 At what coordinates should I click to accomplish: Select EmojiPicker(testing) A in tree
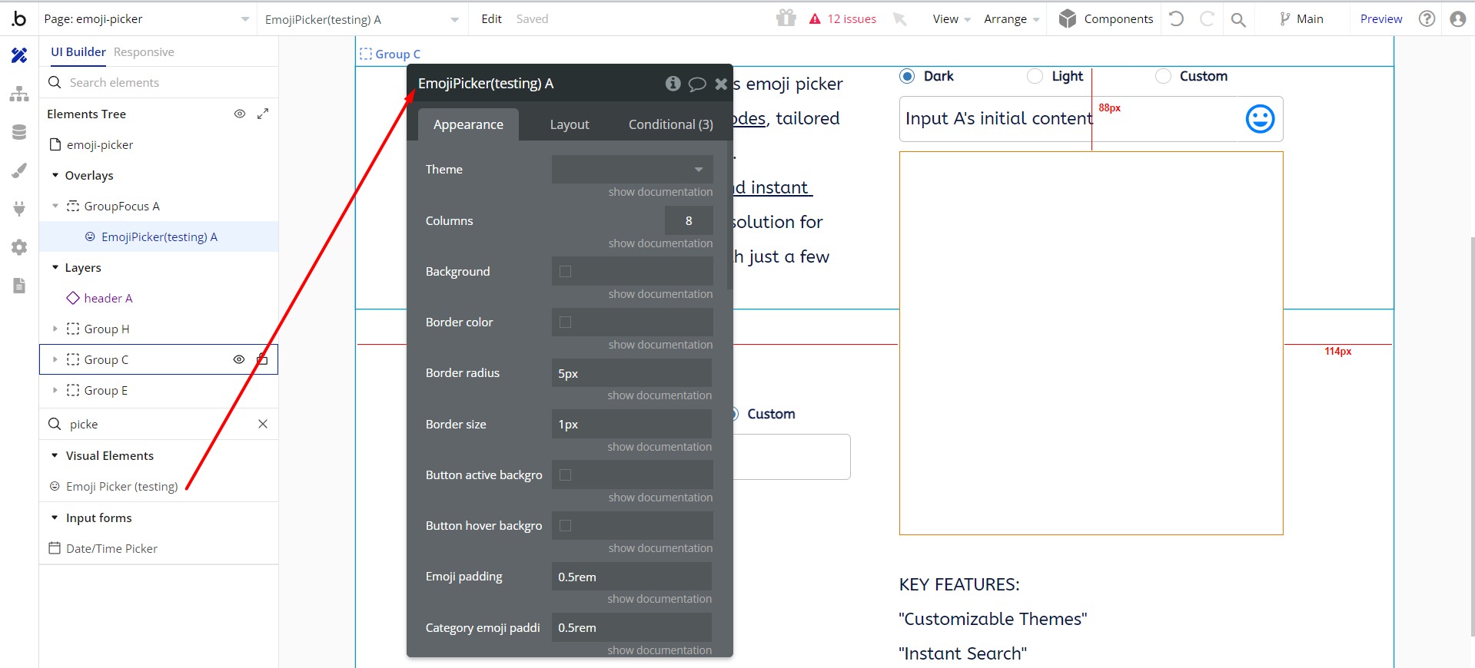pyautogui.click(x=159, y=236)
